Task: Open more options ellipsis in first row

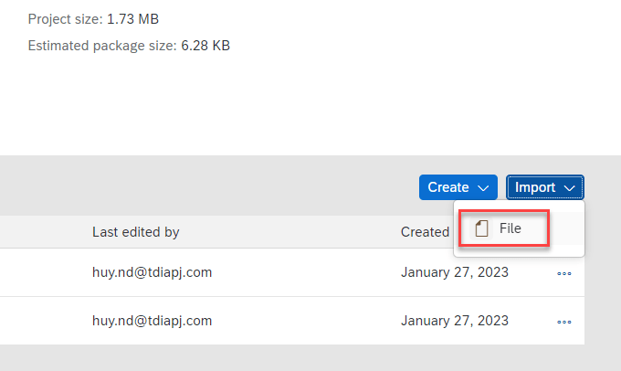Action: tap(564, 272)
